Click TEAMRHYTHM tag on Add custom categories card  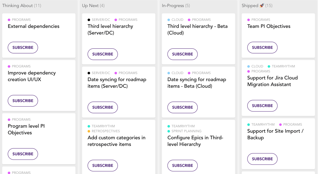101,126
